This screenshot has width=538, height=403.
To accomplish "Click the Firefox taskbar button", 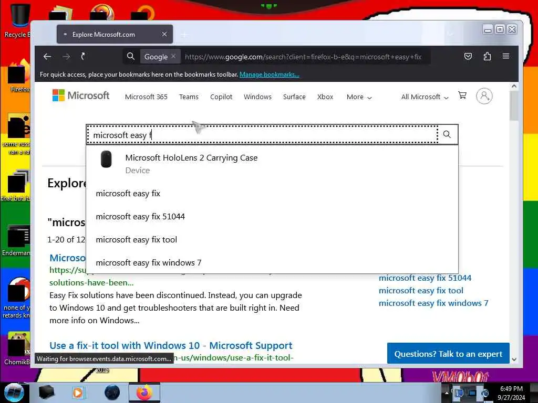I will (144, 393).
